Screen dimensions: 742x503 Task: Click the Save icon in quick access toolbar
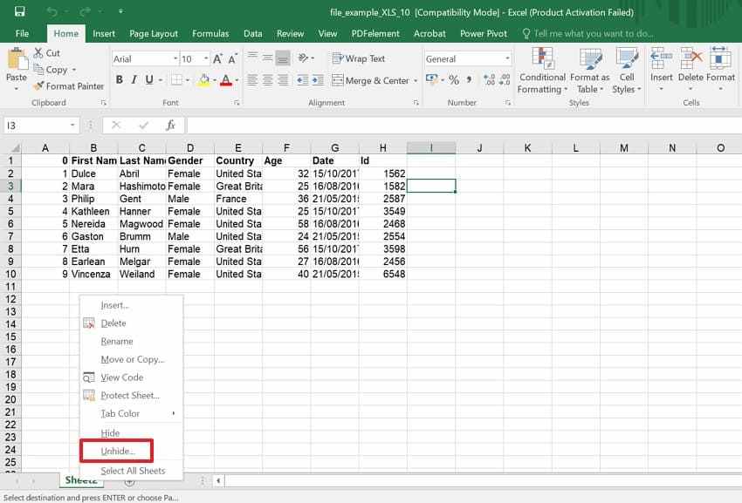pyautogui.click(x=19, y=12)
